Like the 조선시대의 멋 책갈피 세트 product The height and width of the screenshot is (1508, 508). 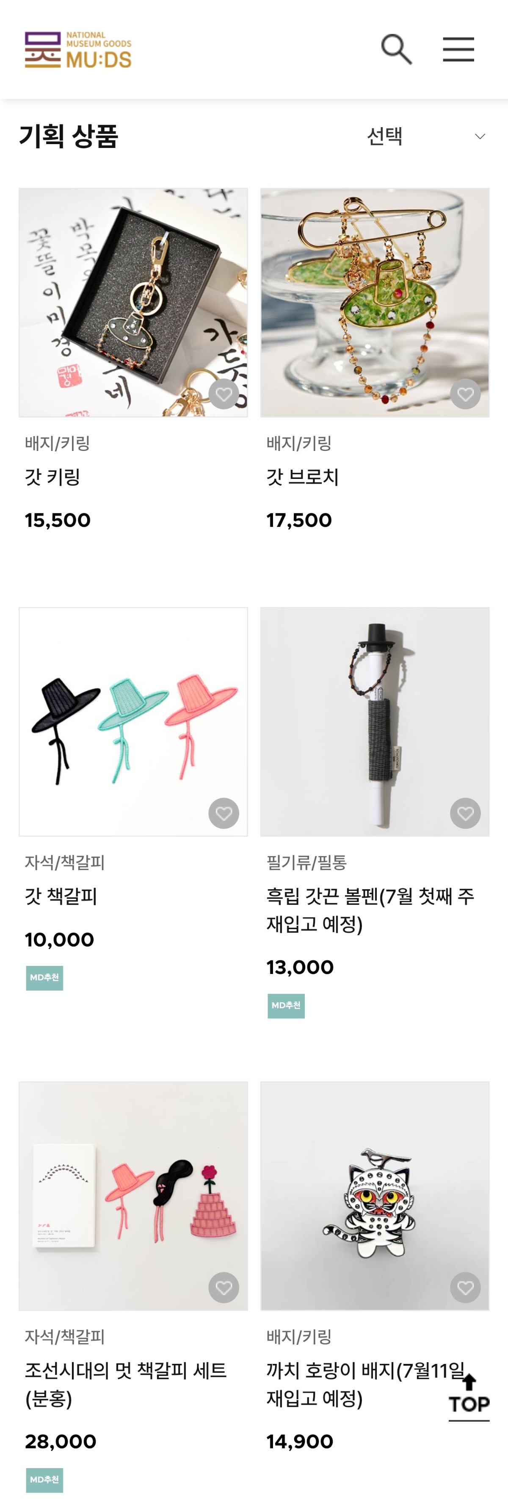[x=224, y=1287]
